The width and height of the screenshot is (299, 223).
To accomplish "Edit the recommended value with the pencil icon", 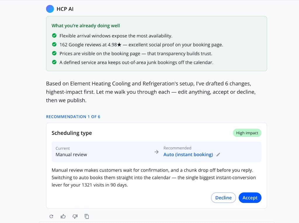I will (x=218, y=155).
